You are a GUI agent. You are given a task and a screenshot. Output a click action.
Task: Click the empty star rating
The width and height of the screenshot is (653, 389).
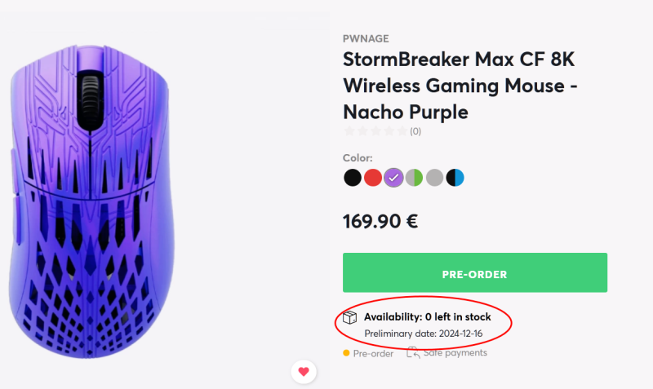[x=375, y=130]
